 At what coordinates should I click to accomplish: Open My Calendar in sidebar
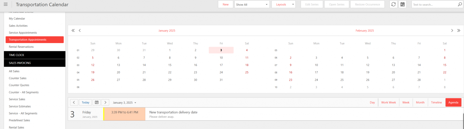tap(17, 19)
